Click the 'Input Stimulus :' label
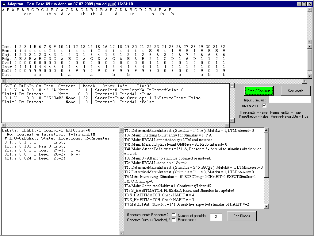 click(x=255, y=100)
